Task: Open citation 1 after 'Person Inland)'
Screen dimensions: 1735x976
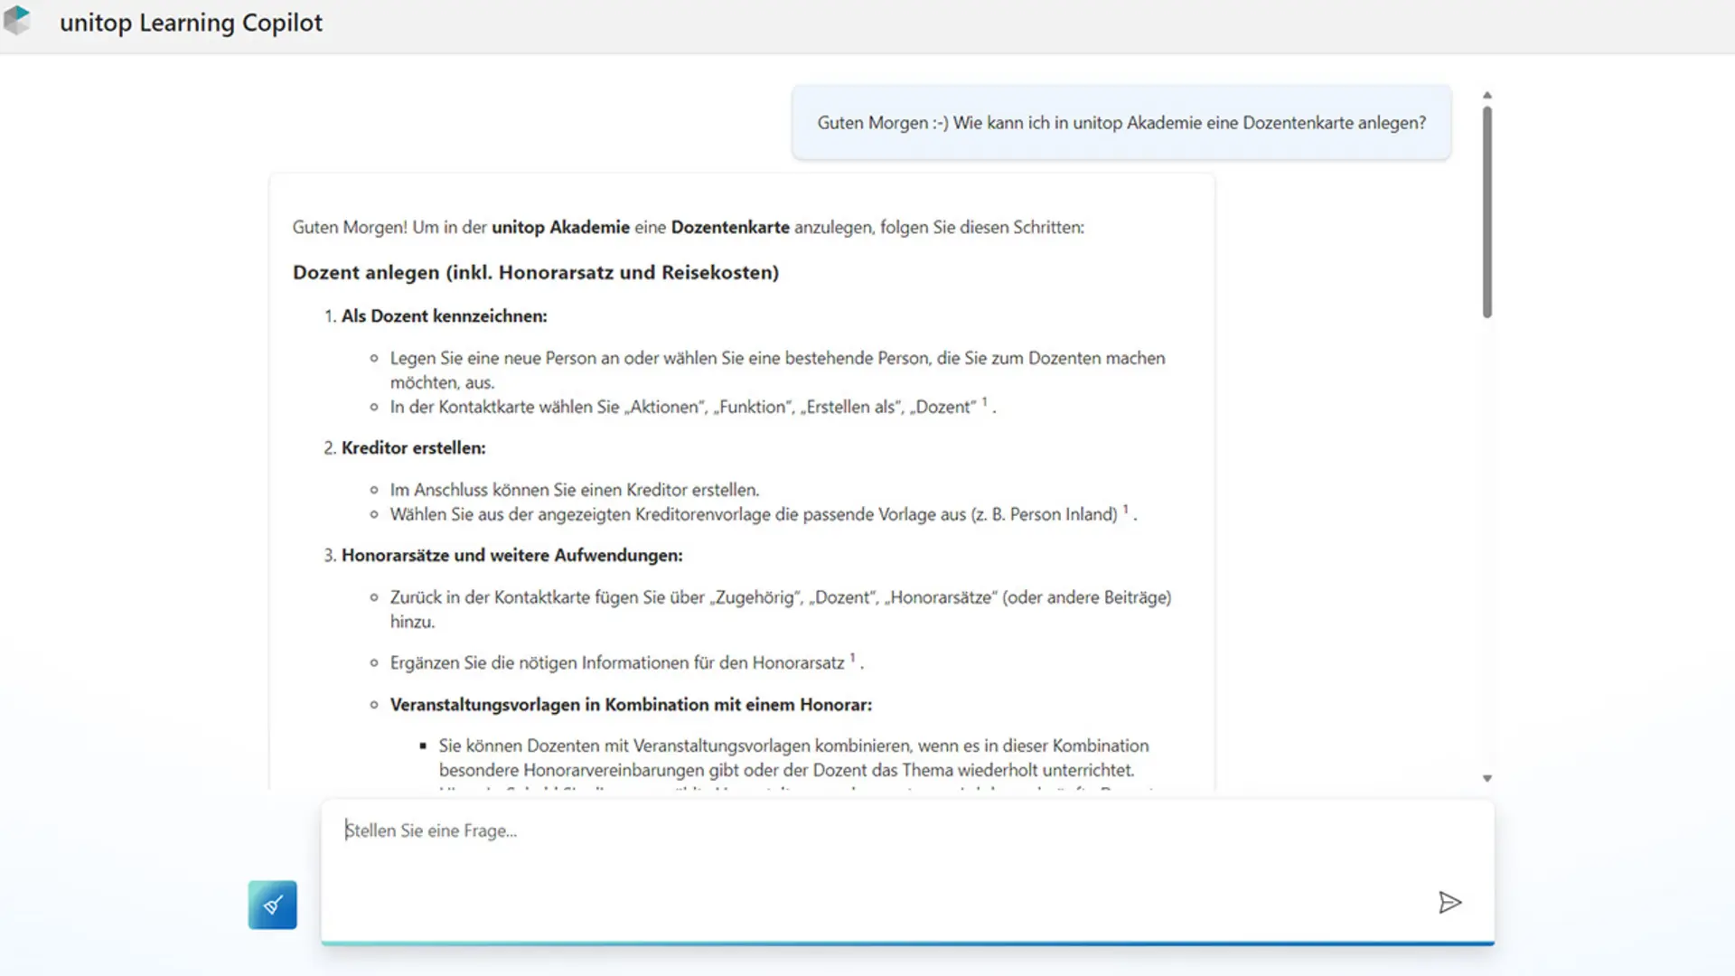Action: 1126,510
